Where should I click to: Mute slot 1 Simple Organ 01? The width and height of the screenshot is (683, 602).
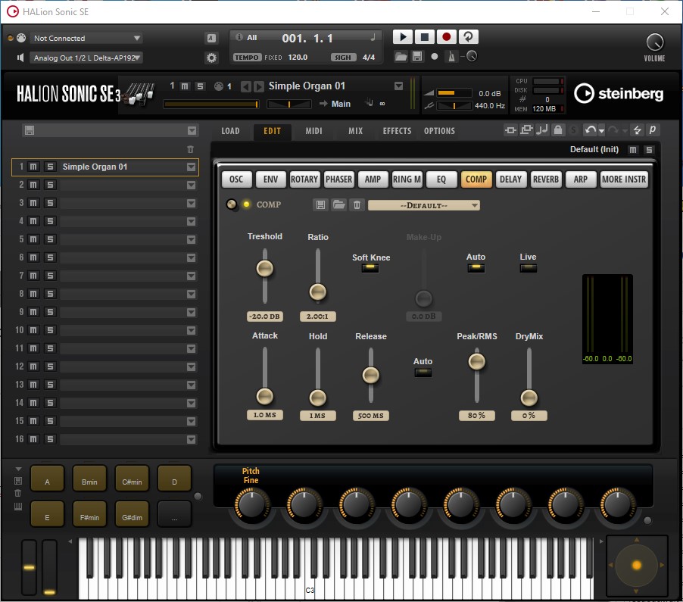tap(33, 167)
